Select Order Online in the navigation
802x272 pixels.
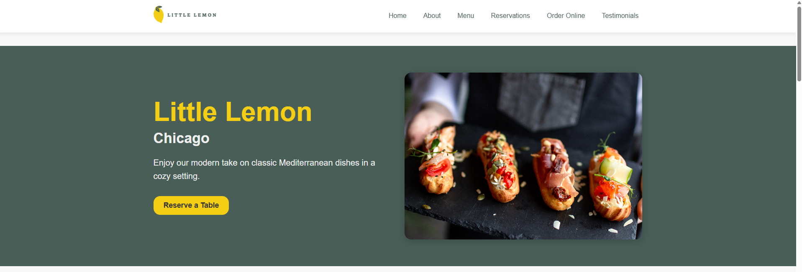(566, 15)
